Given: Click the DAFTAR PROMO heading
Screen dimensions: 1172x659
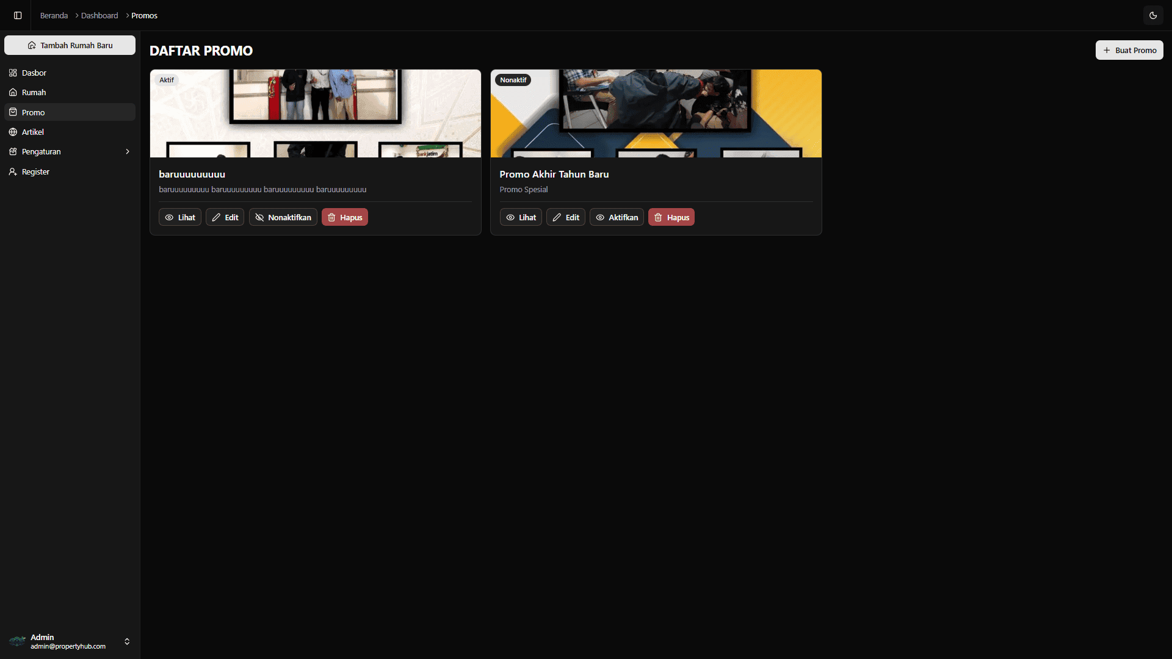Looking at the screenshot, I should (x=201, y=51).
